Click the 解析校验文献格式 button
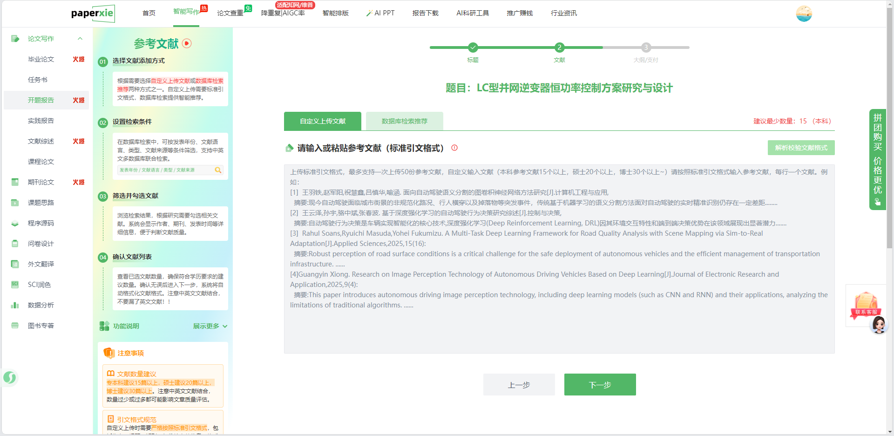The width and height of the screenshot is (894, 436). (x=801, y=148)
